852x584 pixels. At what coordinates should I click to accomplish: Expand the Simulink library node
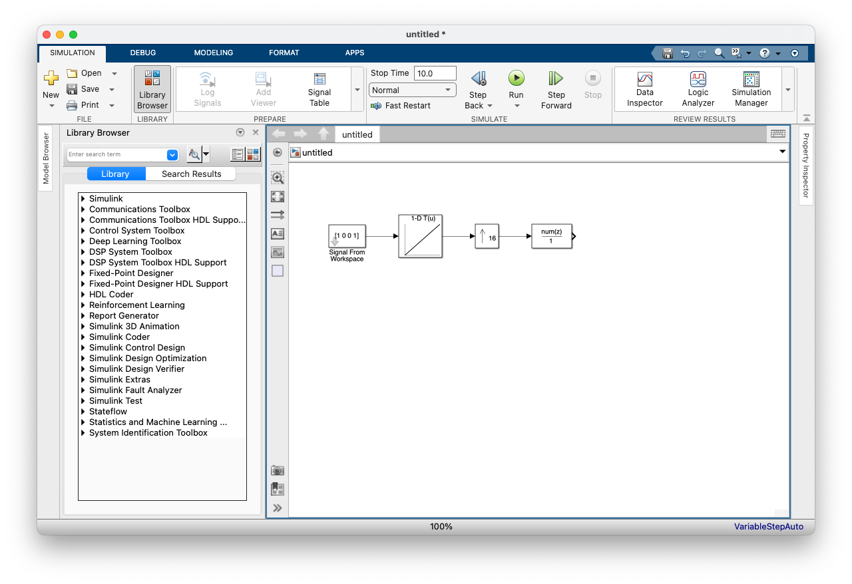pos(83,199)
